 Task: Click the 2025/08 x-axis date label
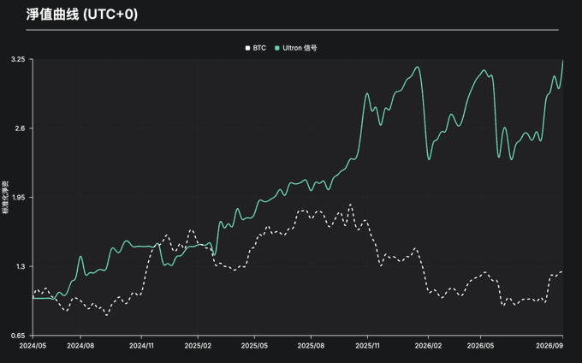(311, 346)
